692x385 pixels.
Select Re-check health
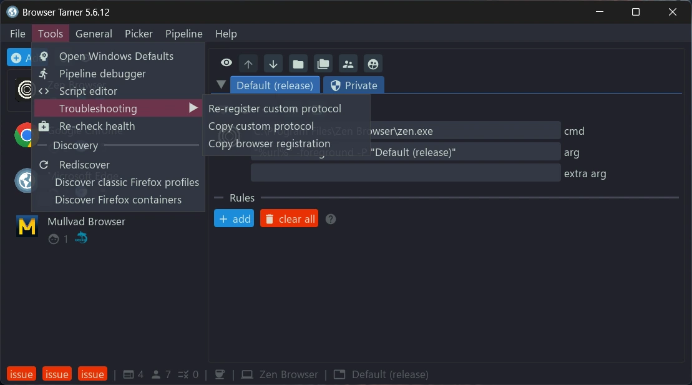pos(119,126)
